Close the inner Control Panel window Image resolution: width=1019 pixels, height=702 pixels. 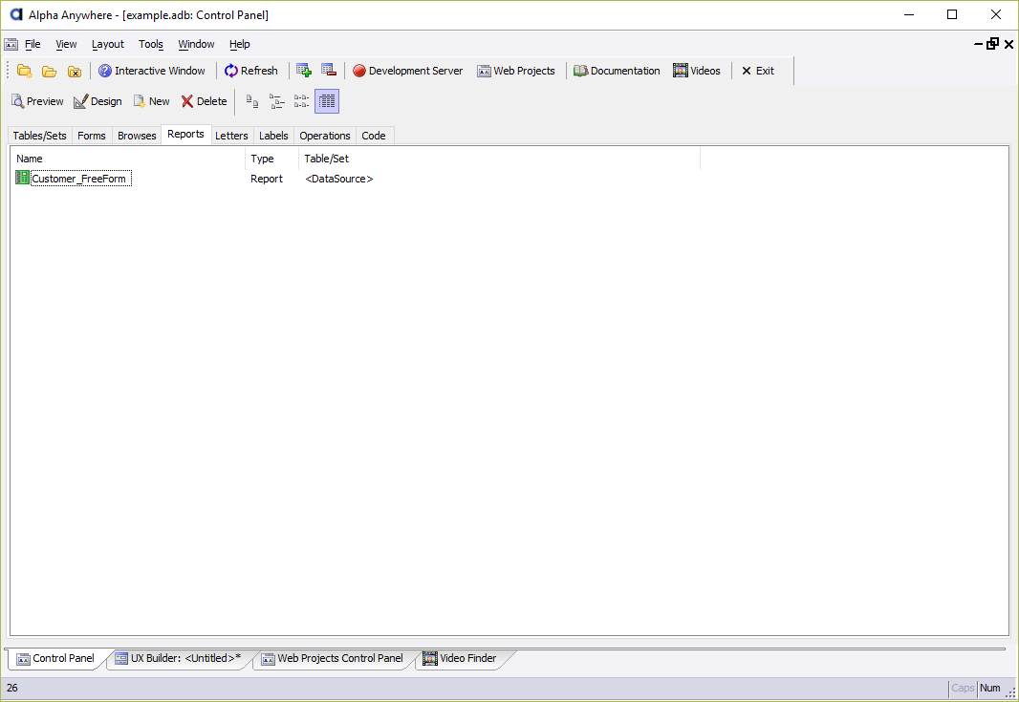coord(1008,44)
